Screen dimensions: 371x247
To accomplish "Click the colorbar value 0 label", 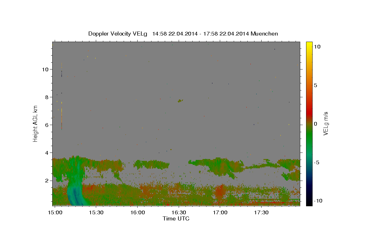I will coord(315,124).
